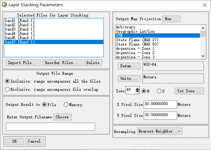This screenshot has height=150, width=211.
Task: Open the Resampling Nearest Neighbor dropdown
Action: [160, 131]
